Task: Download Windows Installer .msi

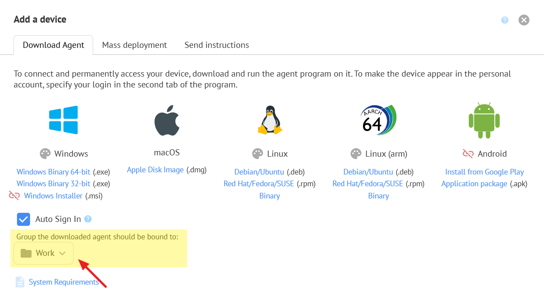Action: pos(53,196)
